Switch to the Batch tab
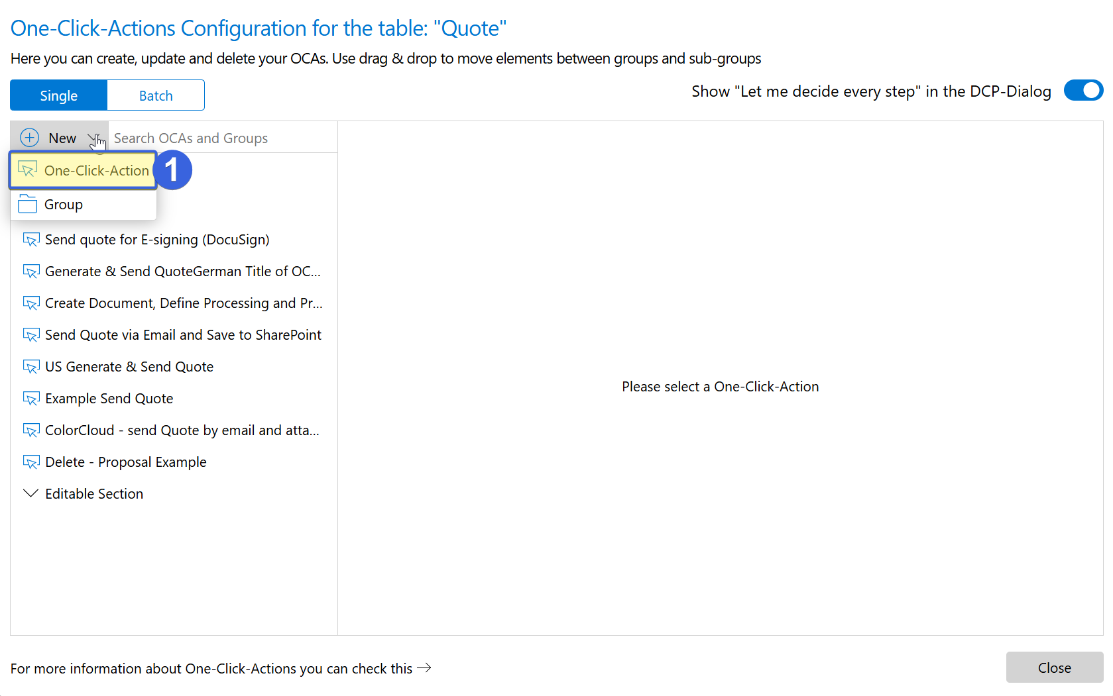 [156, 95]
